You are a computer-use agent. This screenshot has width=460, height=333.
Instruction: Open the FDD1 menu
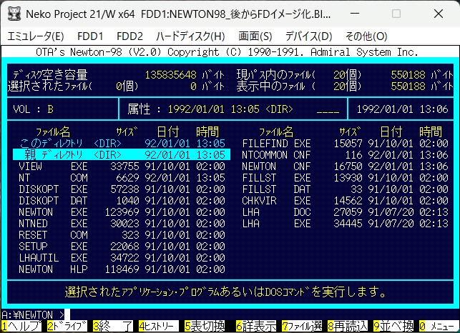pos(89,36)
